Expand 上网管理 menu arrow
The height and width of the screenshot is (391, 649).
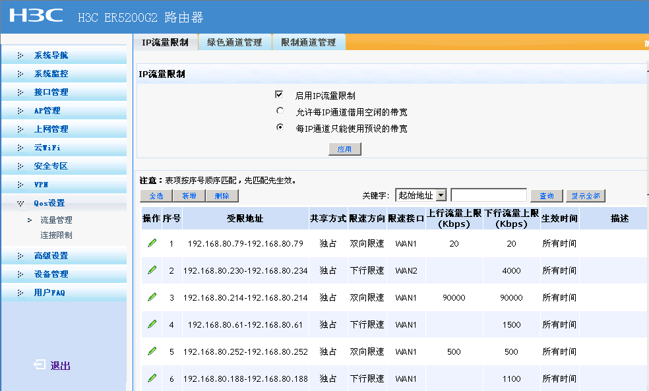(20, 129)
